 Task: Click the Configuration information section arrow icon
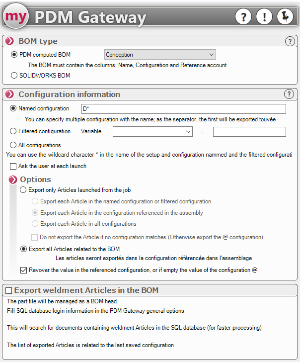coord(10,94)
